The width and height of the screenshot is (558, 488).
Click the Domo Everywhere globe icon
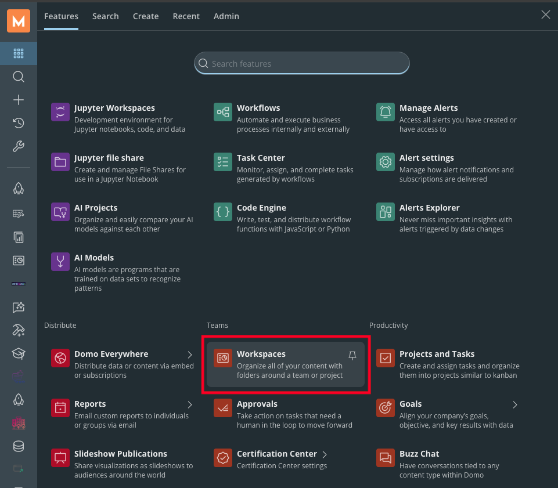coord(60,358)
